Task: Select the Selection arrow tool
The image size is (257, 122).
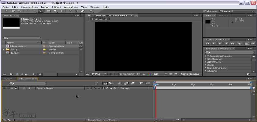Action: point(6,11)
